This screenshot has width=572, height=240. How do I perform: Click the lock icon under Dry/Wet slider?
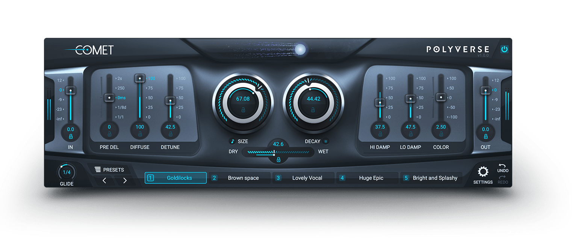[x=278, y=160]
